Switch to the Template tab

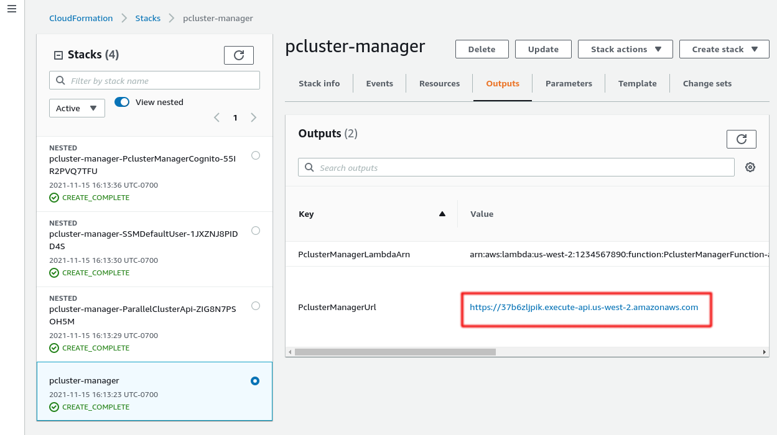point(637,83)
